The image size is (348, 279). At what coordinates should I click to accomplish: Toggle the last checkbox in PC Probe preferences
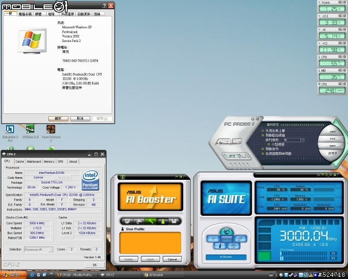click(x=263, y=154)
